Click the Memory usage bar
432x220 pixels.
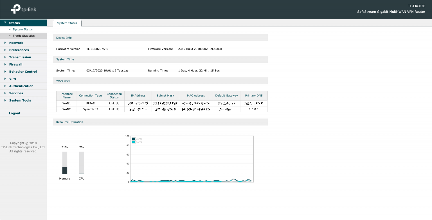pos(65,163)
